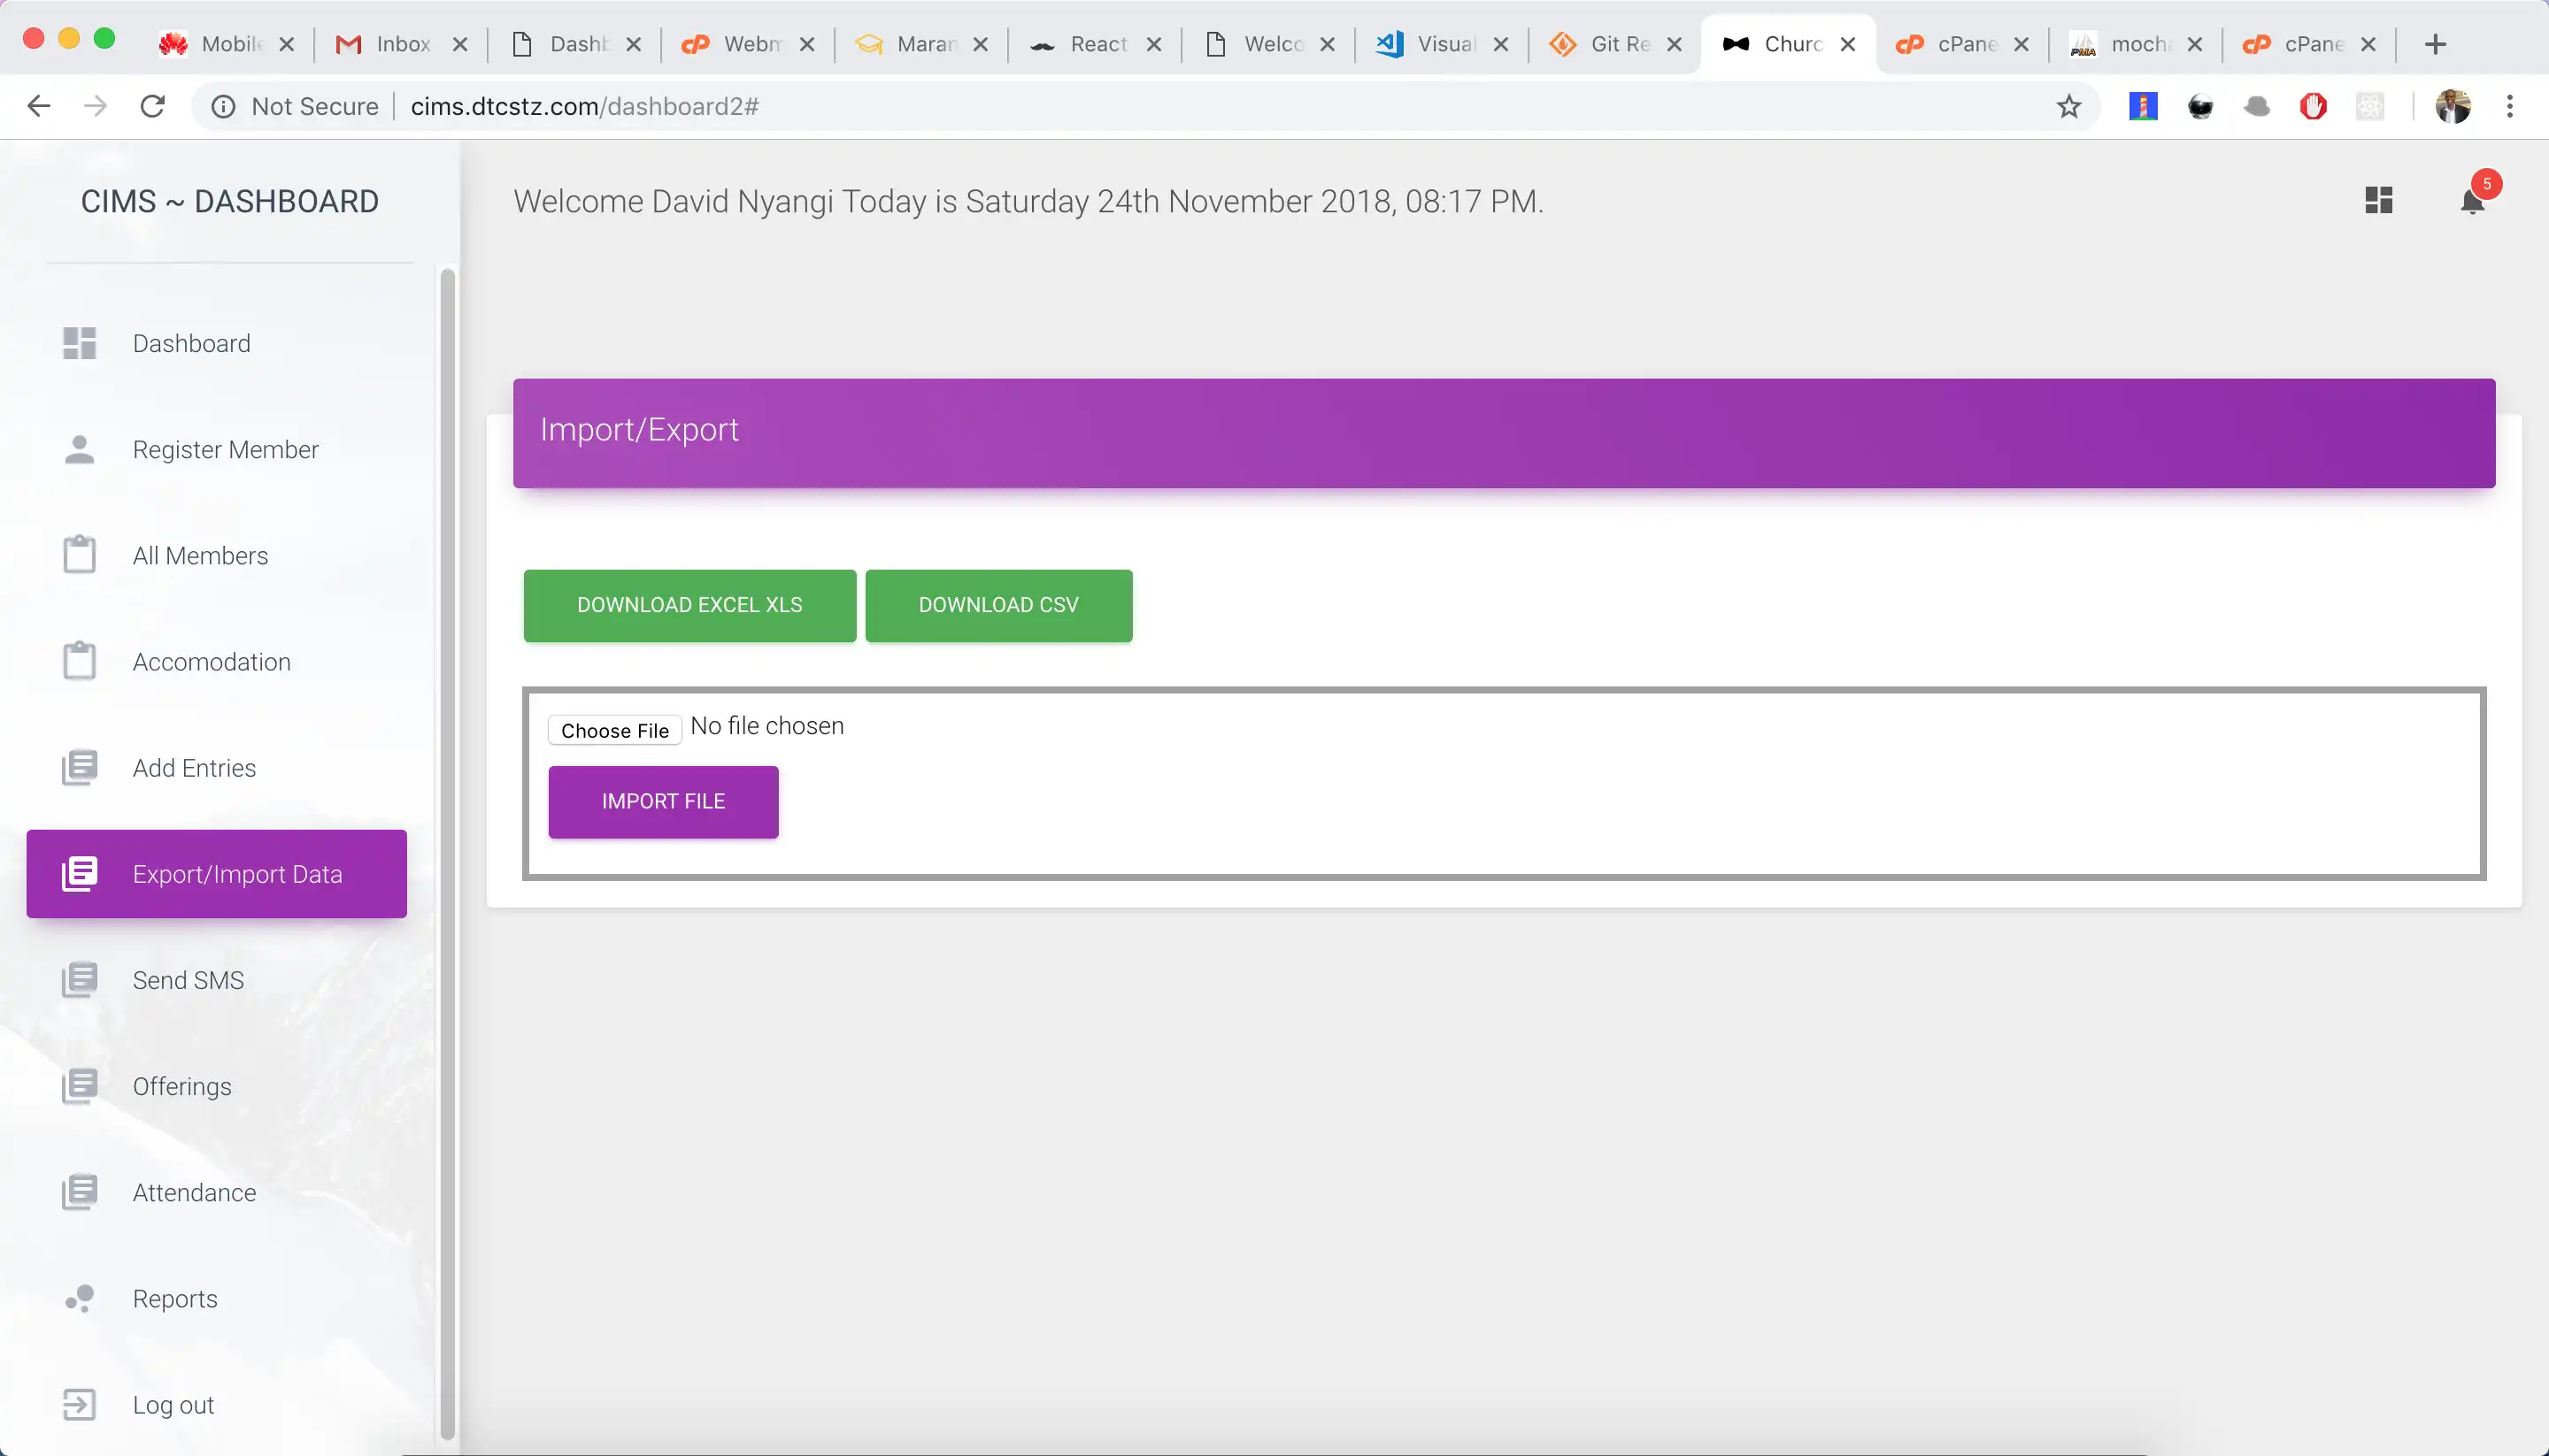Viewport: 2549px width, 1456px height.
Task: Toggle the notifications bell icon
Action: coord(2472,202)
